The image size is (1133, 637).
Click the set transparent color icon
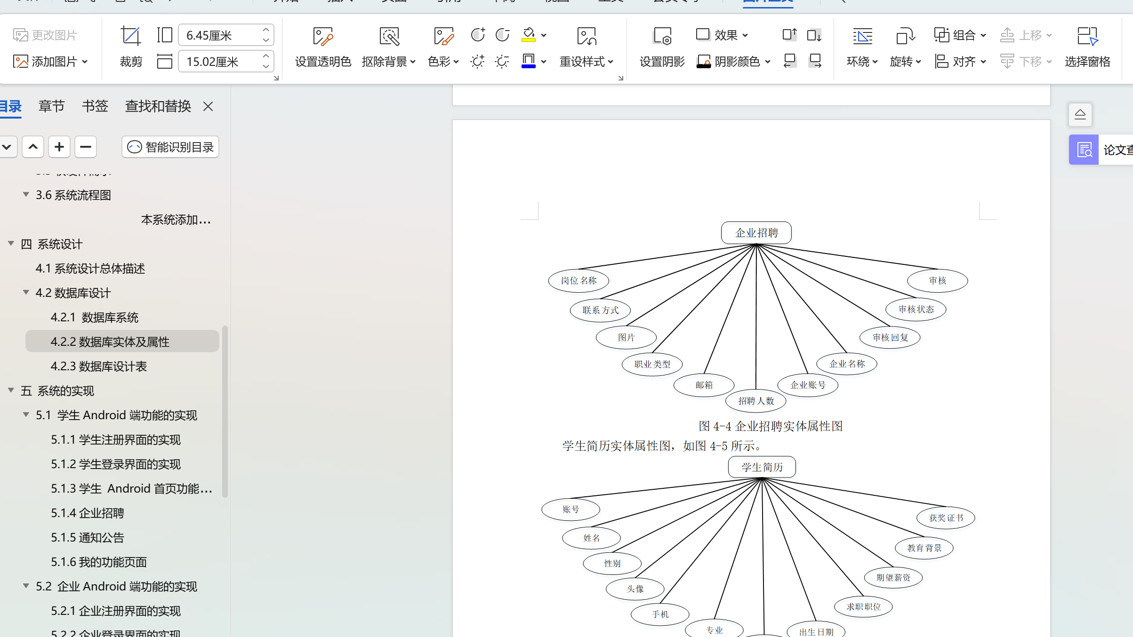[323, 36]
